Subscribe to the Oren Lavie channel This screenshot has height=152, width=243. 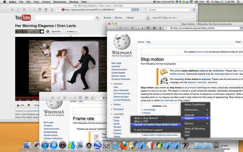(54, 31)
